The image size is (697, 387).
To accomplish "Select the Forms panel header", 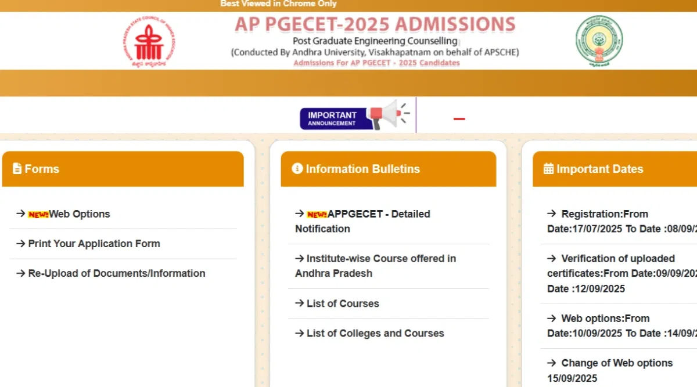I will tap(123, 169).
